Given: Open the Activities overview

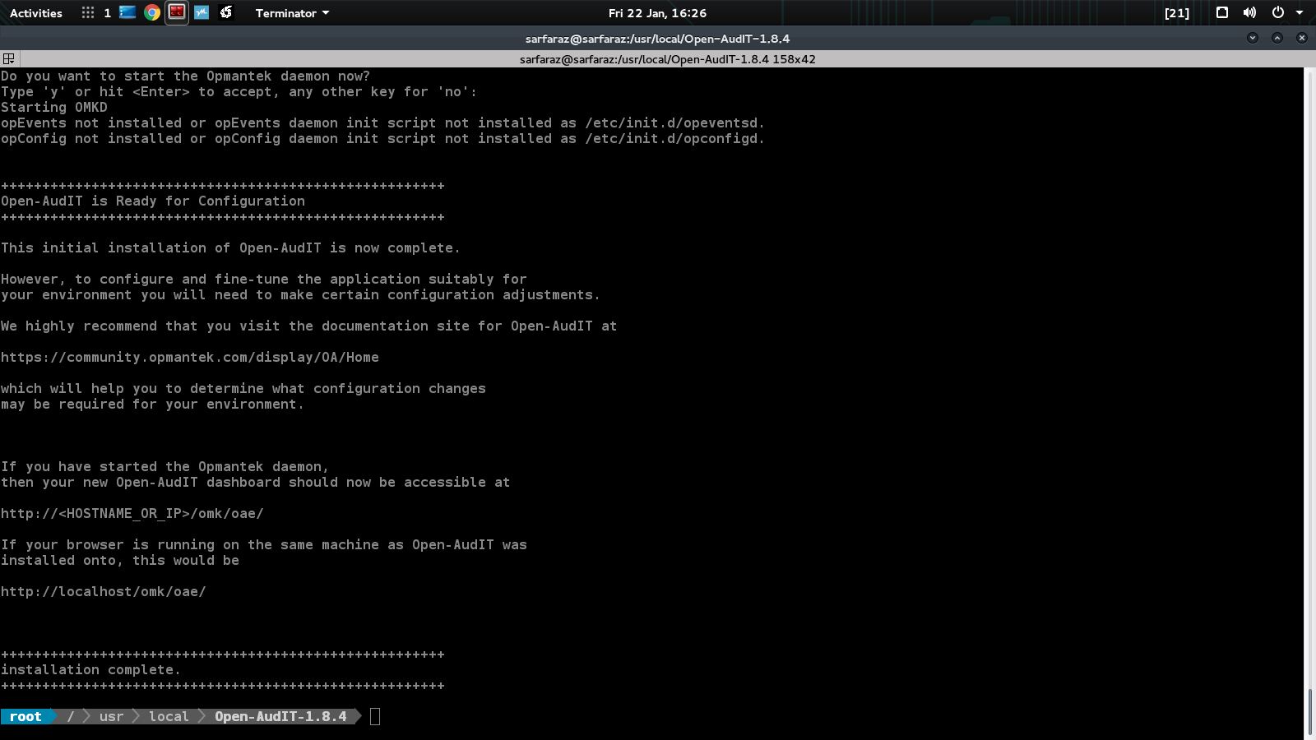Looking at the screenshot, I should pos(36,13).
